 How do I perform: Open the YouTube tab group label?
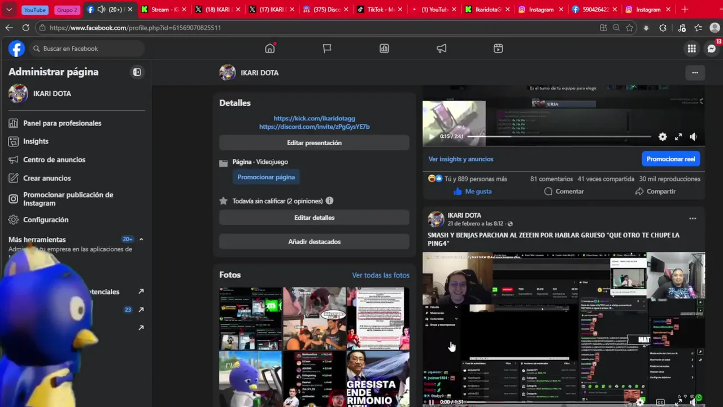35,10
